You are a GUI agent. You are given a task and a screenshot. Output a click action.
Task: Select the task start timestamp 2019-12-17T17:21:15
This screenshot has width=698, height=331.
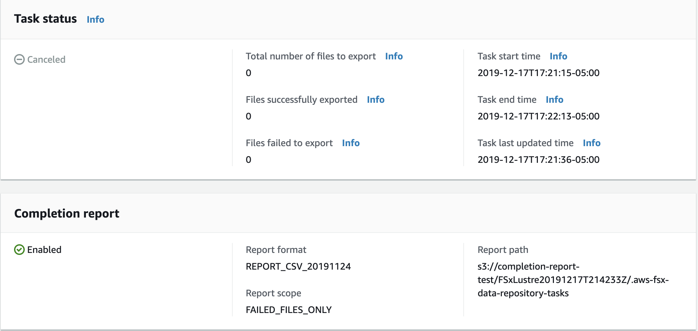point(539,73)
